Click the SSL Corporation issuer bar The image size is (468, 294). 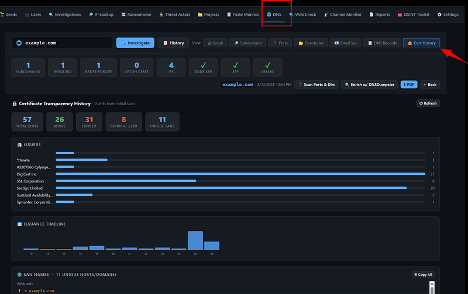point(126,181)
